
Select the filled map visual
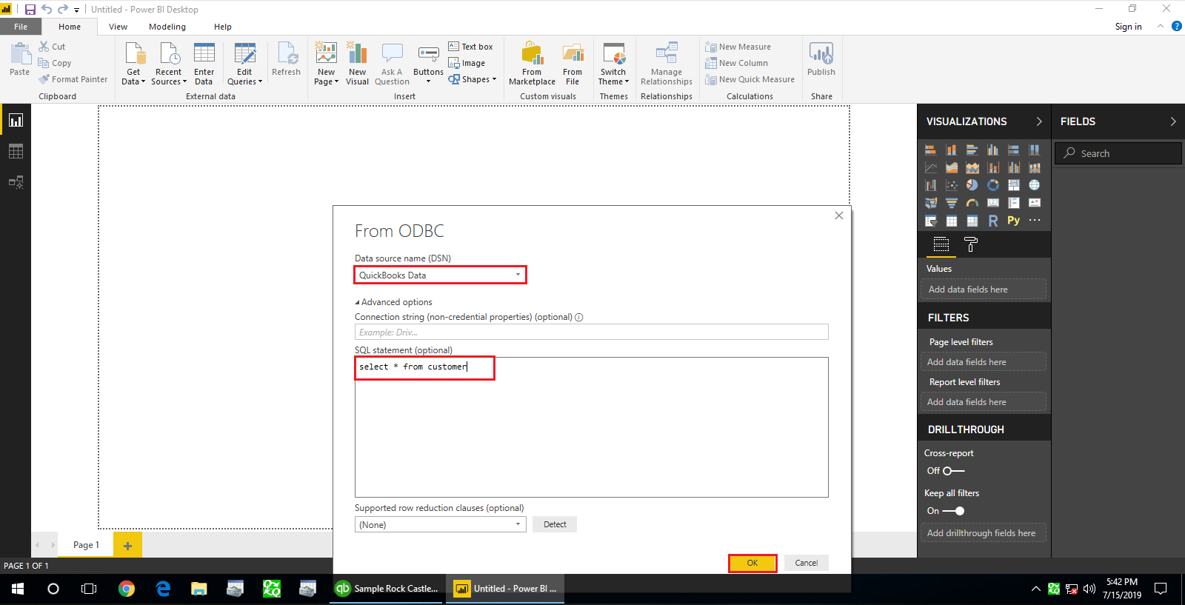pyautogui.click(x=931, y=203)
